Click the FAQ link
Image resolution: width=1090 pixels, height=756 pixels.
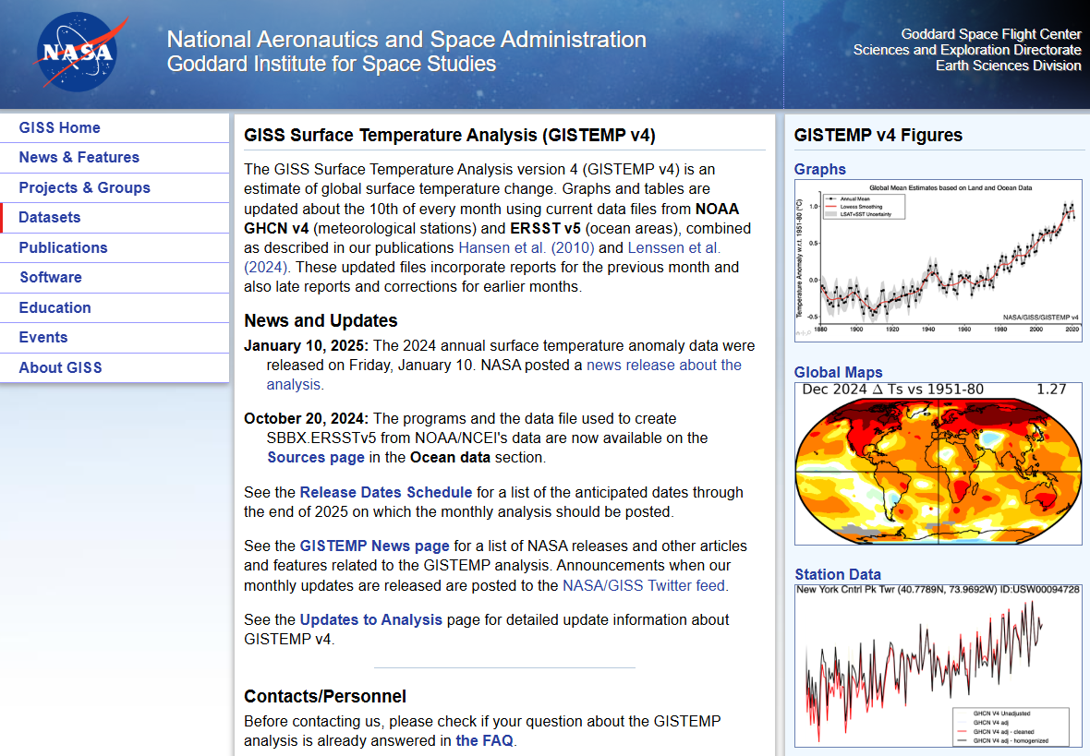[x=485, y=740]
